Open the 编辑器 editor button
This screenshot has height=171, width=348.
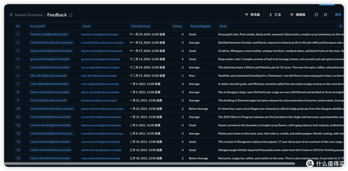point(298,15)
